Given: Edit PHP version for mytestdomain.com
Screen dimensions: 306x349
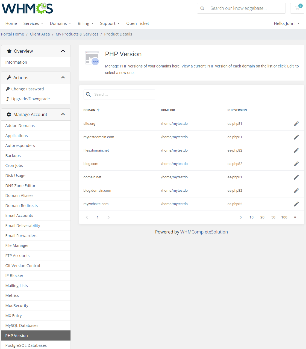Looking at the screenshot, I should point(296,137).
